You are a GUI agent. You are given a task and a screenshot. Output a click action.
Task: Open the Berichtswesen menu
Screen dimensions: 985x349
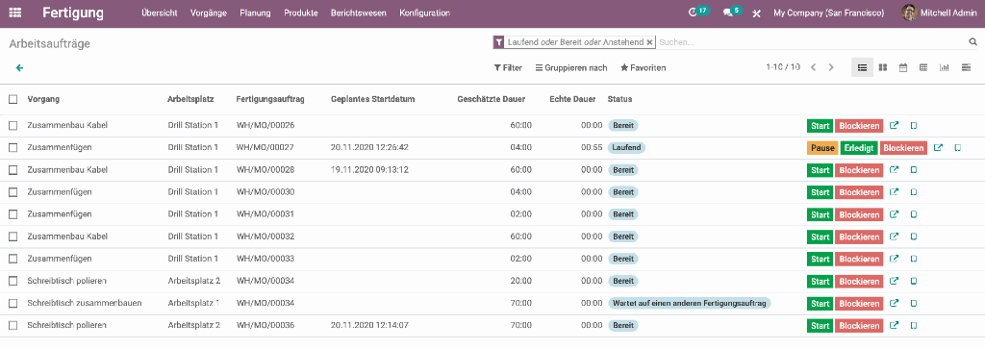[x=359, y=12]
